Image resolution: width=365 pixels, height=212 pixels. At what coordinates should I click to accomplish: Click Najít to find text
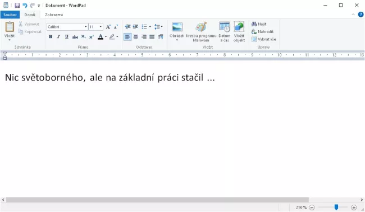click(x=259, y=24)
